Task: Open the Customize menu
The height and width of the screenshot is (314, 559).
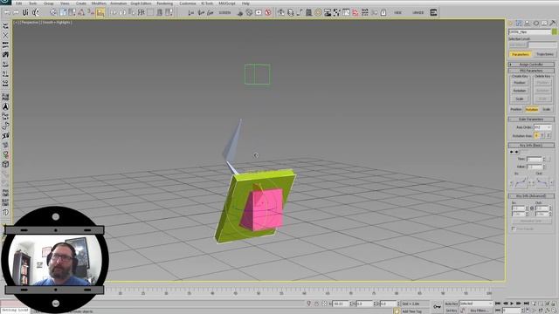Action: (188, 3)
